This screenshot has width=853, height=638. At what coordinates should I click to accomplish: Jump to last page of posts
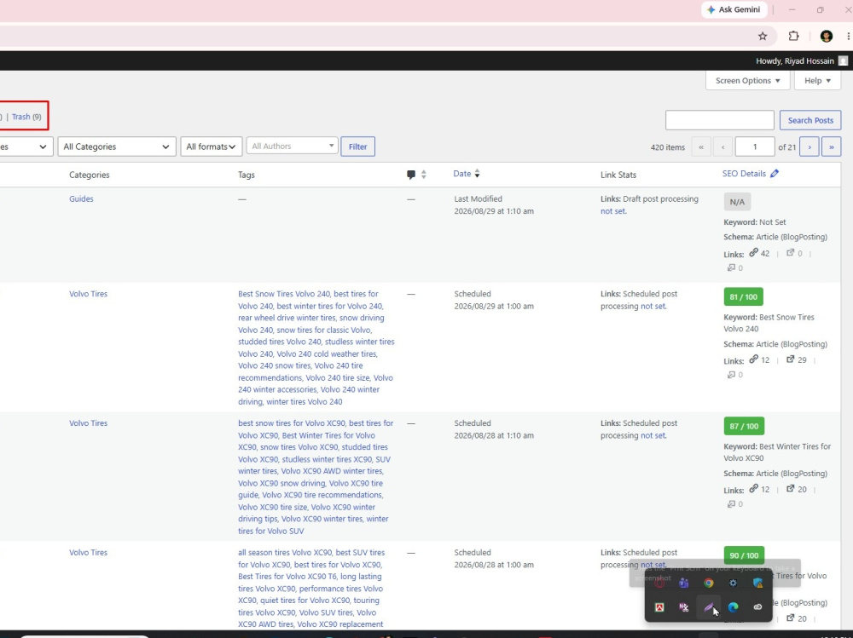click(x=831, y=147)
